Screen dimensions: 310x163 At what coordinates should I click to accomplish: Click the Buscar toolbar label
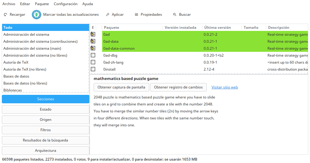point(185,15)
